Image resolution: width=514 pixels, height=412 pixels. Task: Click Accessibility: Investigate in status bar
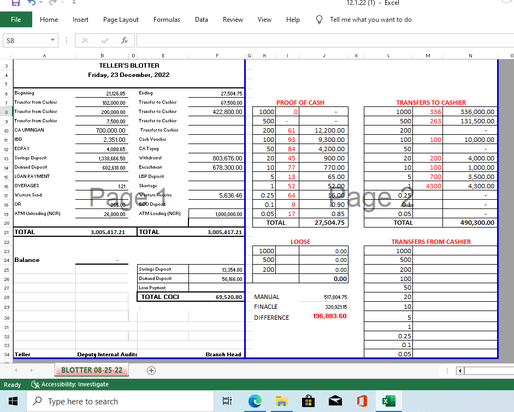(x=70, y=384)
